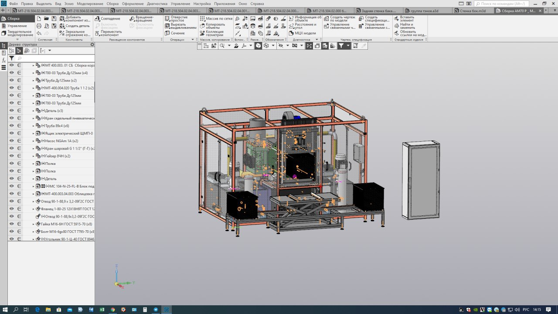Open tree display mode dropdown arrow
The image size is (558, 314).
click(49, 51)
